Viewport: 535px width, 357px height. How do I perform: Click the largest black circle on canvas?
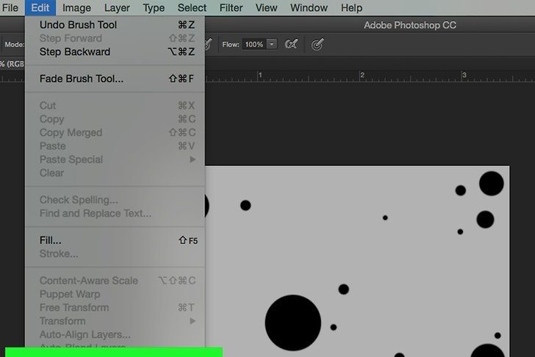[x=292, y=323]
